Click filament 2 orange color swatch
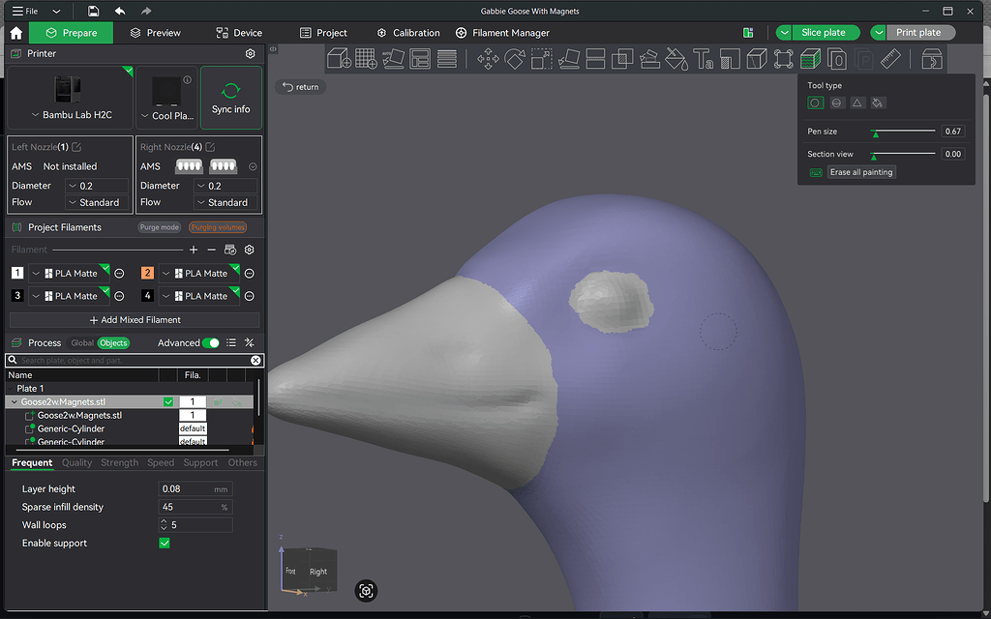The image size is (991, 619). 147,273
